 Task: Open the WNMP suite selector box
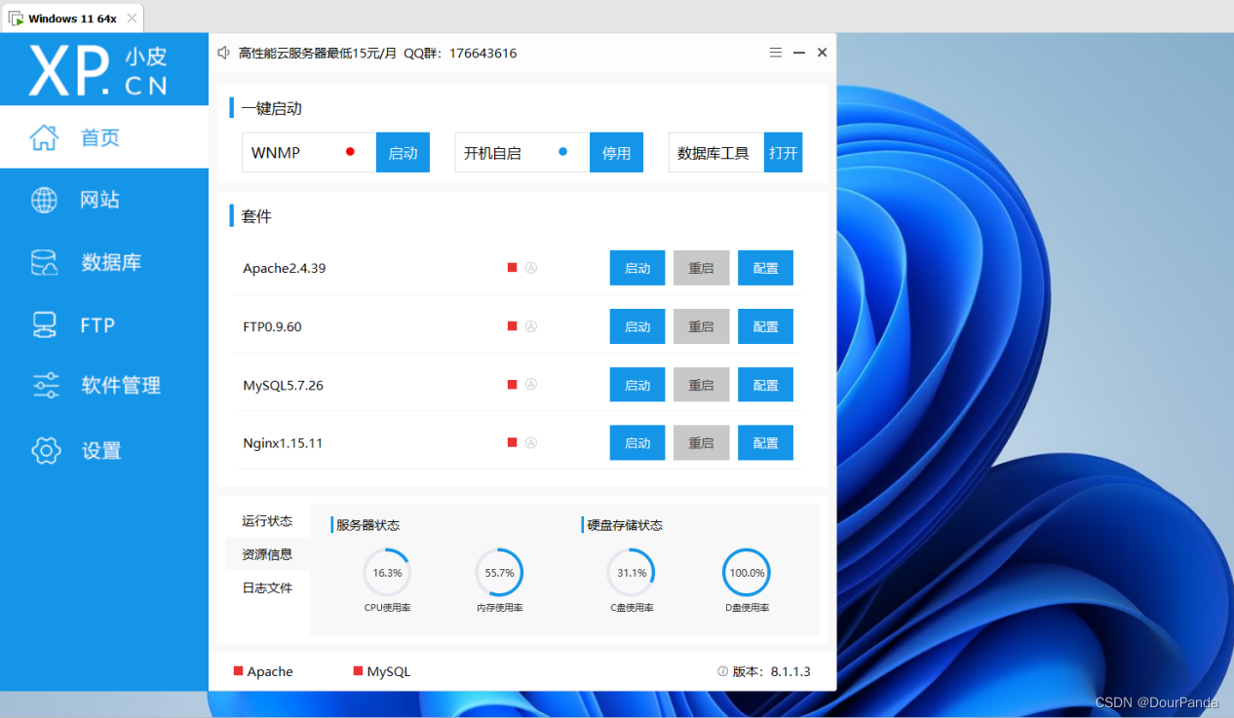tap(309, 153)
